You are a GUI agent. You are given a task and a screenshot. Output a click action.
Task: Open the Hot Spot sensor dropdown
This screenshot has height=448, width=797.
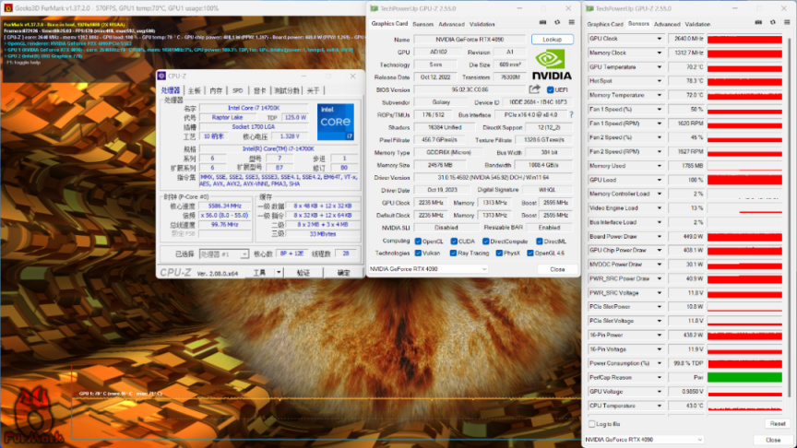tap(660, 81)
